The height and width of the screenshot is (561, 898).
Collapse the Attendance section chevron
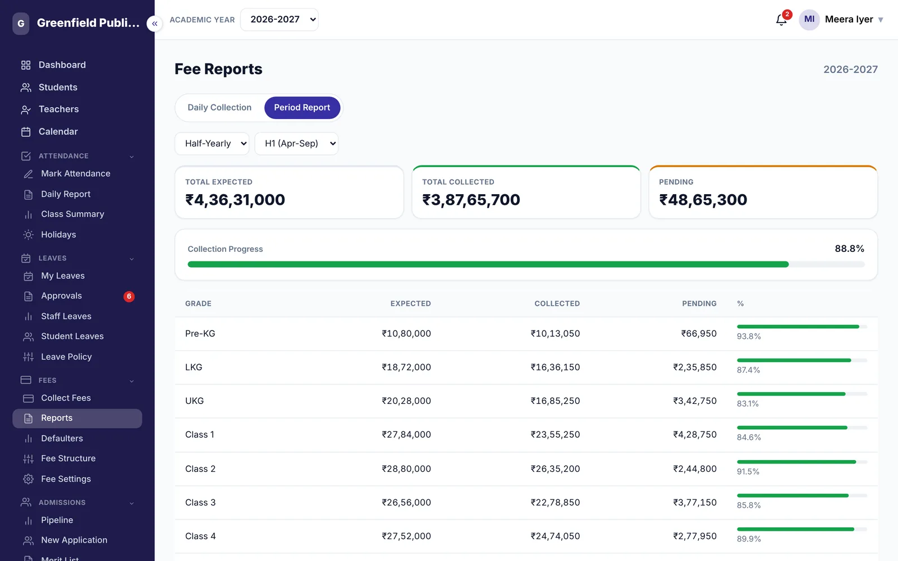coord(132,157)
